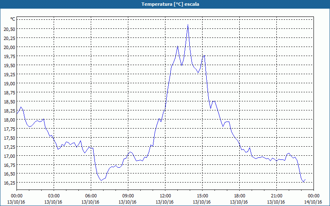Click the temperature curve's highest peak
Viewport: 330px width, 206px height.
(188, 25)
